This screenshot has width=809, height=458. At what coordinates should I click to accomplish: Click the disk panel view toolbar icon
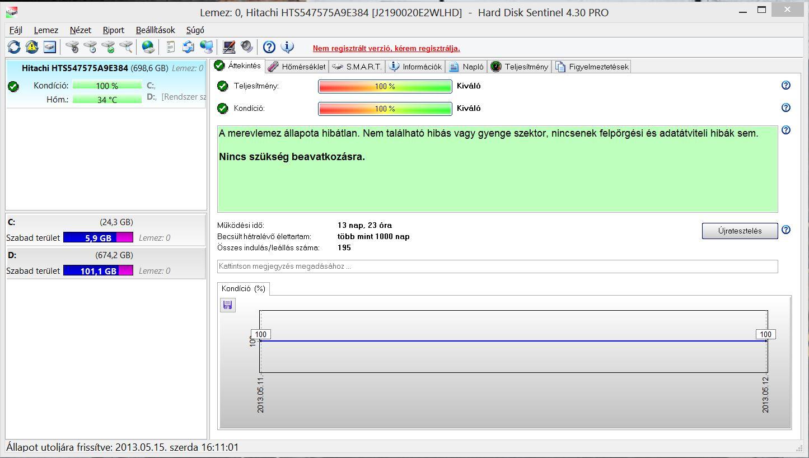(50, 47)
